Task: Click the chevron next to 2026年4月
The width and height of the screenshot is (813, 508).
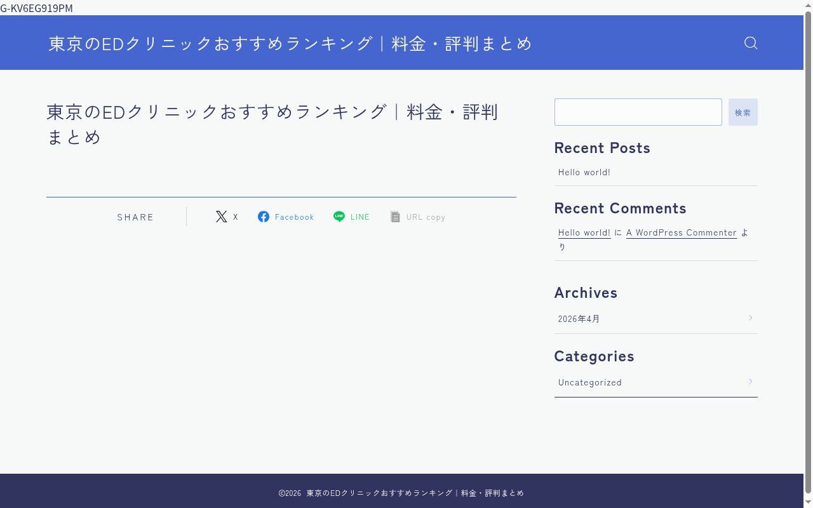Action: (x=750, y=318)
